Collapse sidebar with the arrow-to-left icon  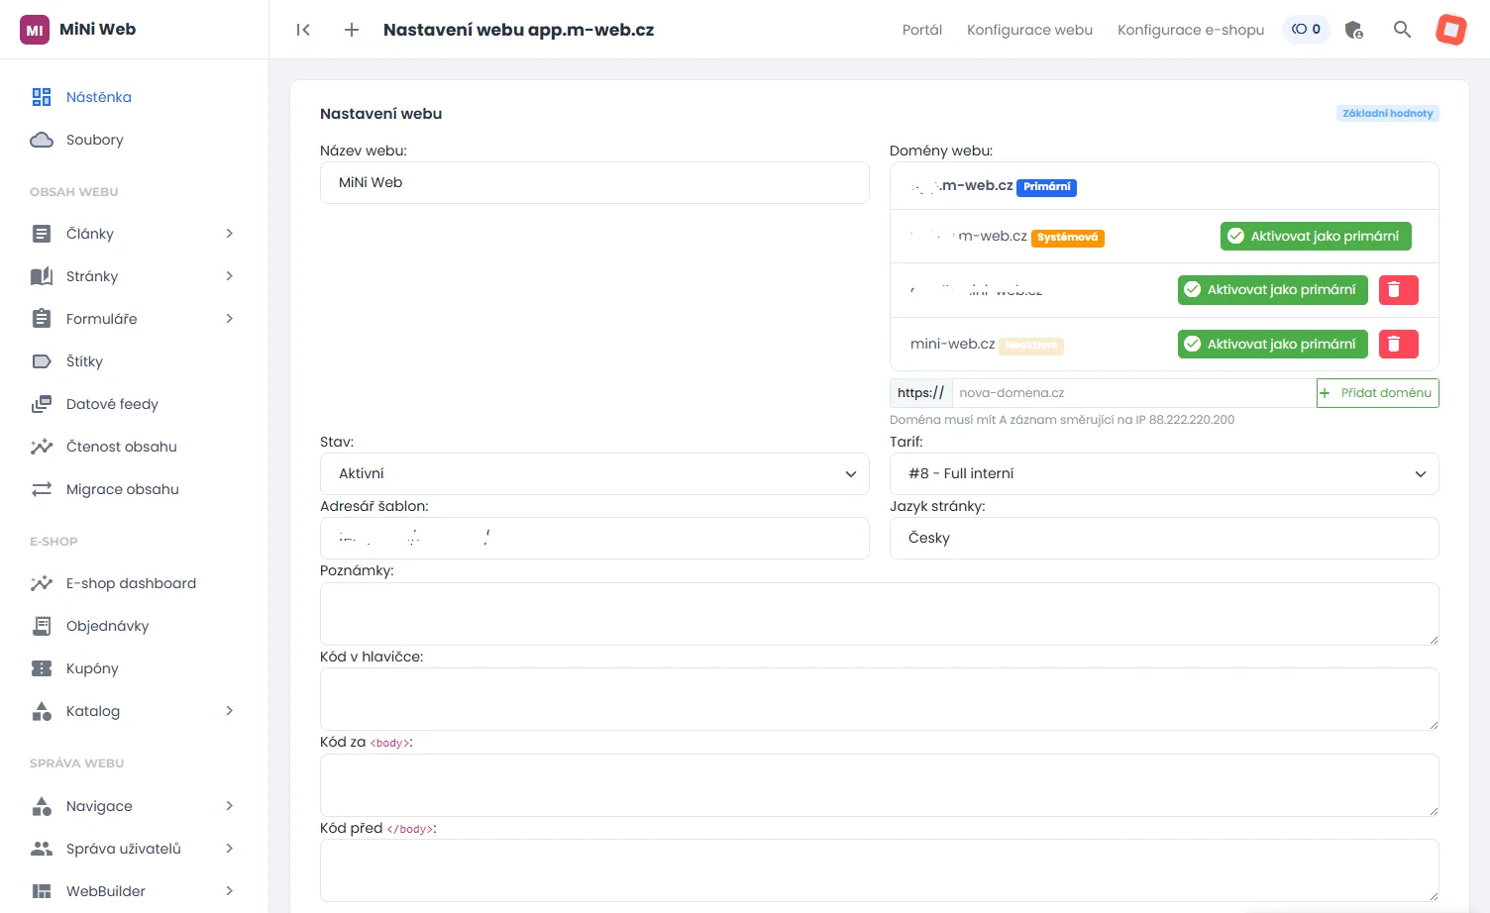303,30
